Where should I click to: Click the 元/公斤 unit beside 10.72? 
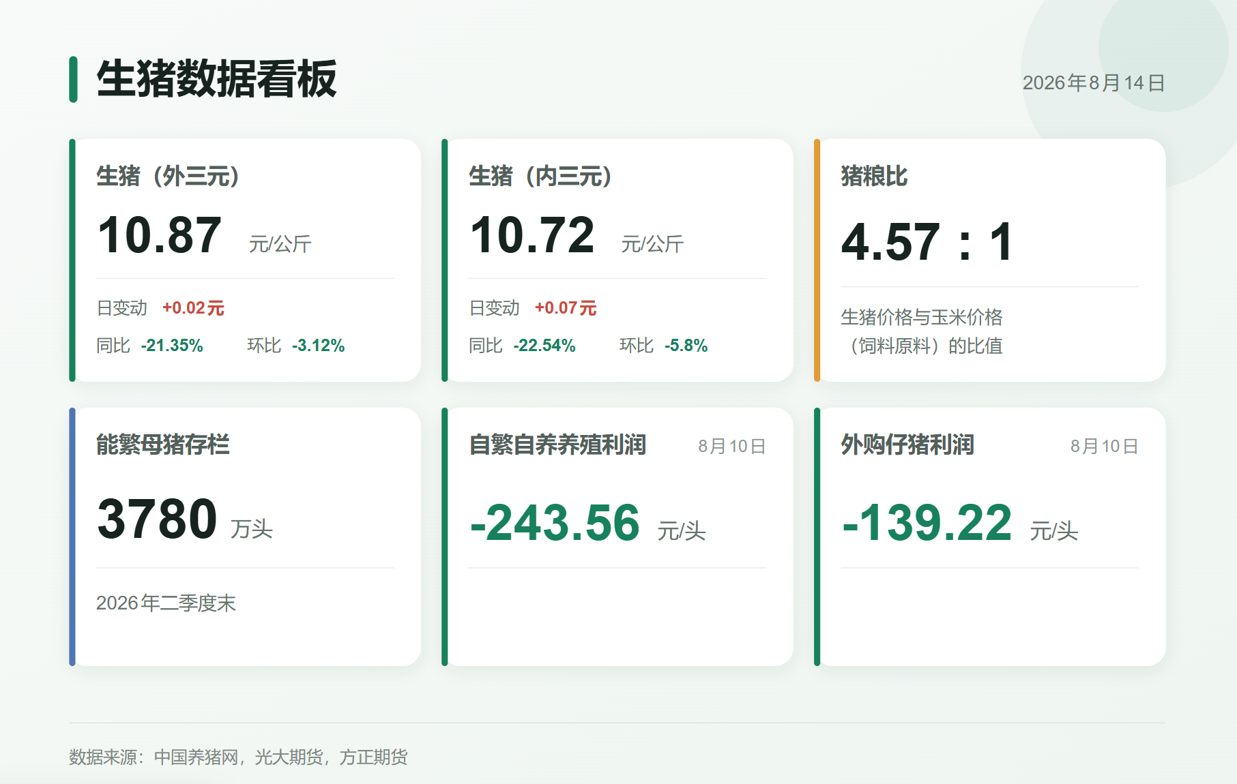coord(652,244)
